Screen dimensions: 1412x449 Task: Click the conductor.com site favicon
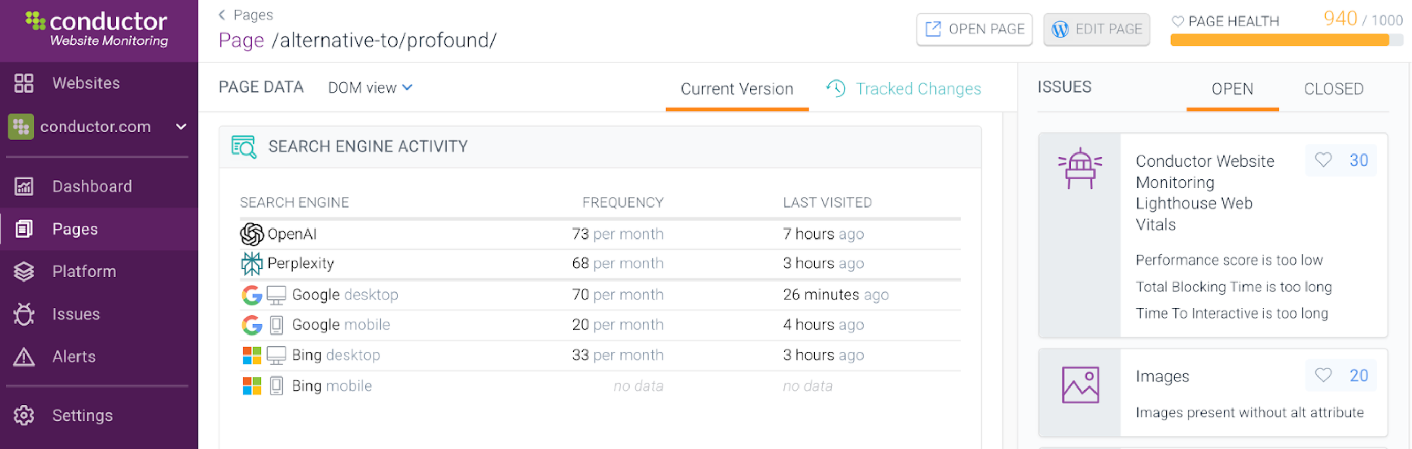(x=21, y=127)
